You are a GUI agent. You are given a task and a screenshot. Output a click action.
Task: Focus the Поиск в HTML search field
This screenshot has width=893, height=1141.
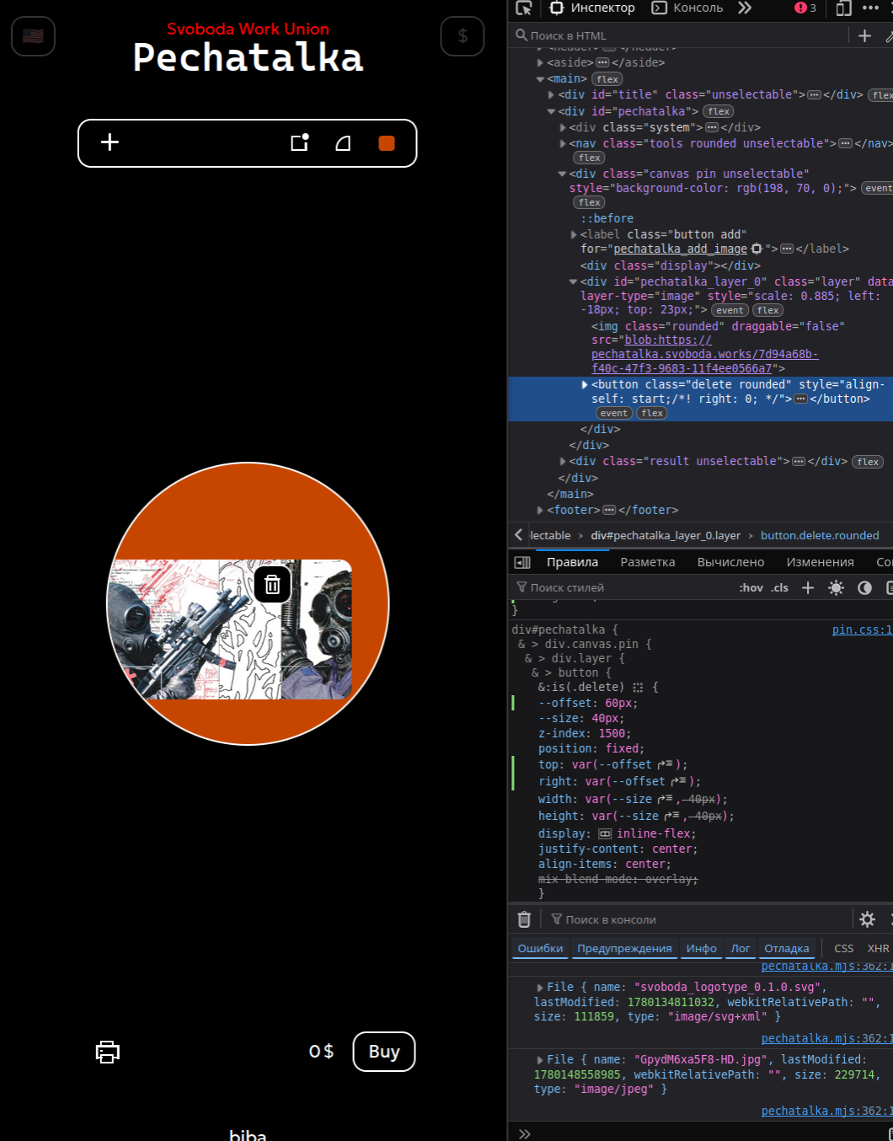681,35
